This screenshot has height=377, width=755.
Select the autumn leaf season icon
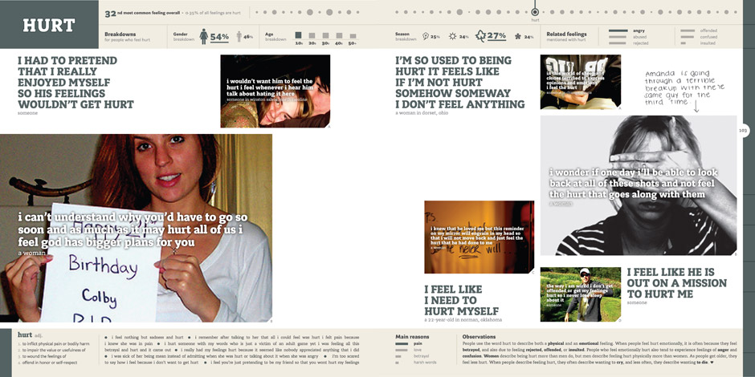pos(480,36)
